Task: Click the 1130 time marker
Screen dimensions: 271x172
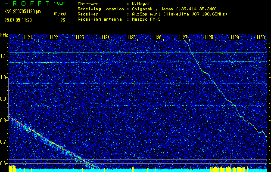Action: click(x=261, y=37)
